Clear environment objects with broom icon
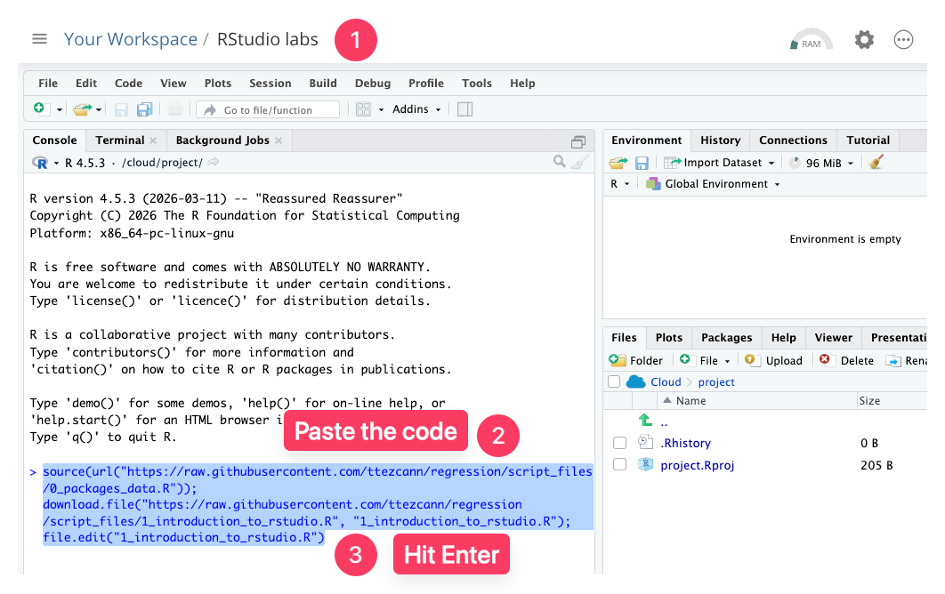This screenshot has width=945, height=594. coord(876,162)
